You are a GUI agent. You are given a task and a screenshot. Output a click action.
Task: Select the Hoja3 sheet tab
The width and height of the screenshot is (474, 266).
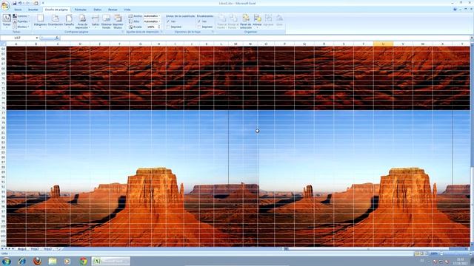point(47,249)
